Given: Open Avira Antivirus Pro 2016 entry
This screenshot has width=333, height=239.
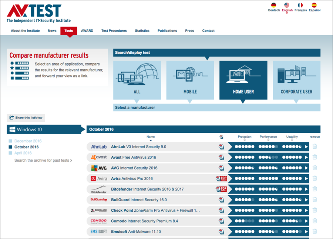Looking at the screenshot, I should [132, 178].
